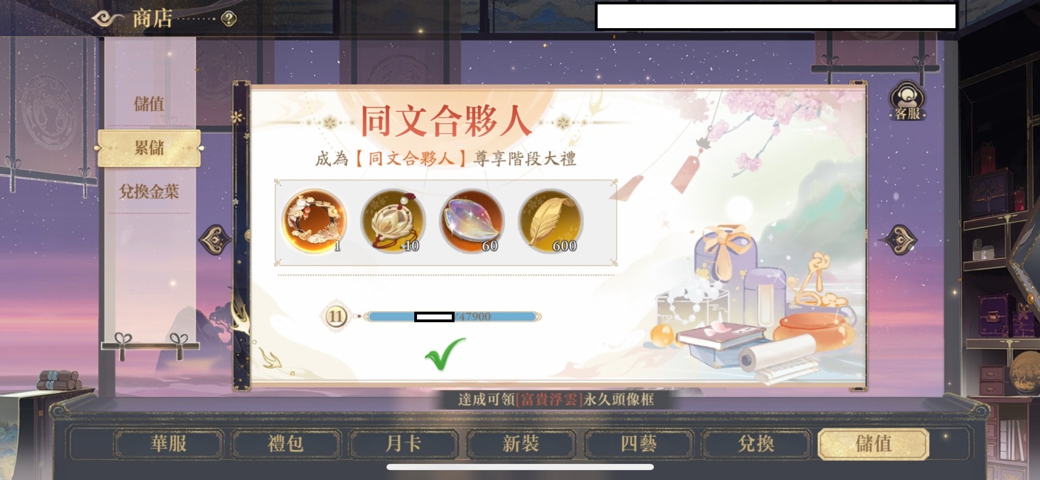Open the 客服 customer service icon

[907, 101]
